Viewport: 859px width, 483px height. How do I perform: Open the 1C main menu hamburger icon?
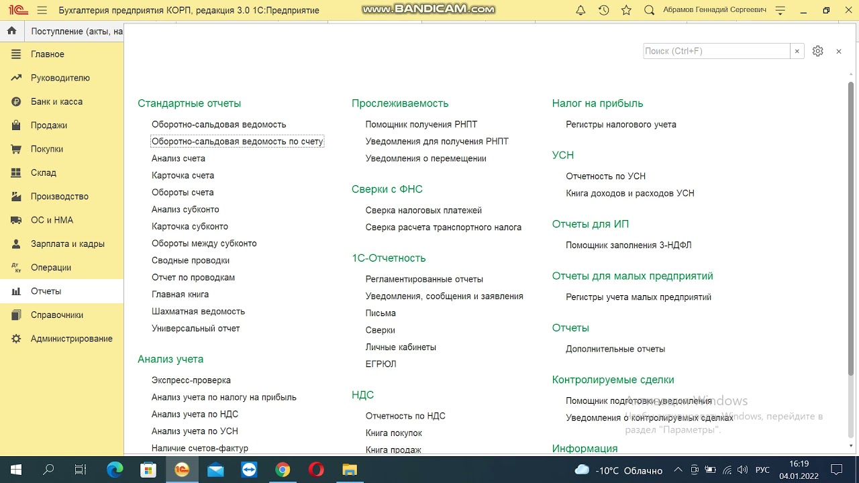[42, 11]
